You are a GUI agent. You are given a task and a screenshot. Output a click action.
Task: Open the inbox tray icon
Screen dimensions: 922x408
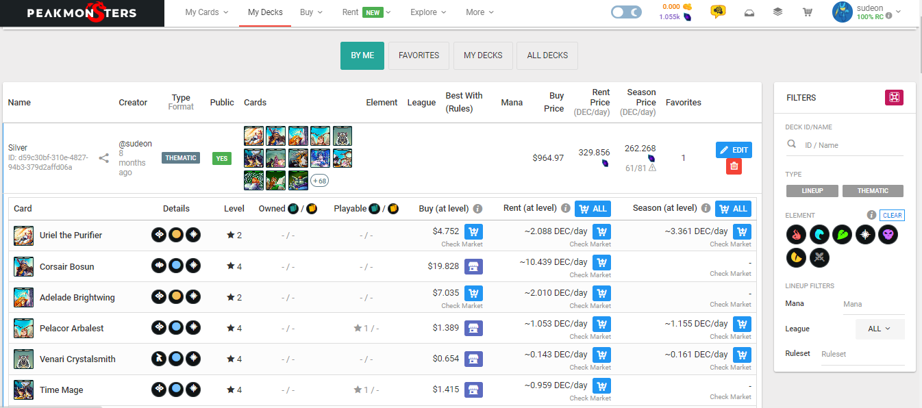point(749,12)
